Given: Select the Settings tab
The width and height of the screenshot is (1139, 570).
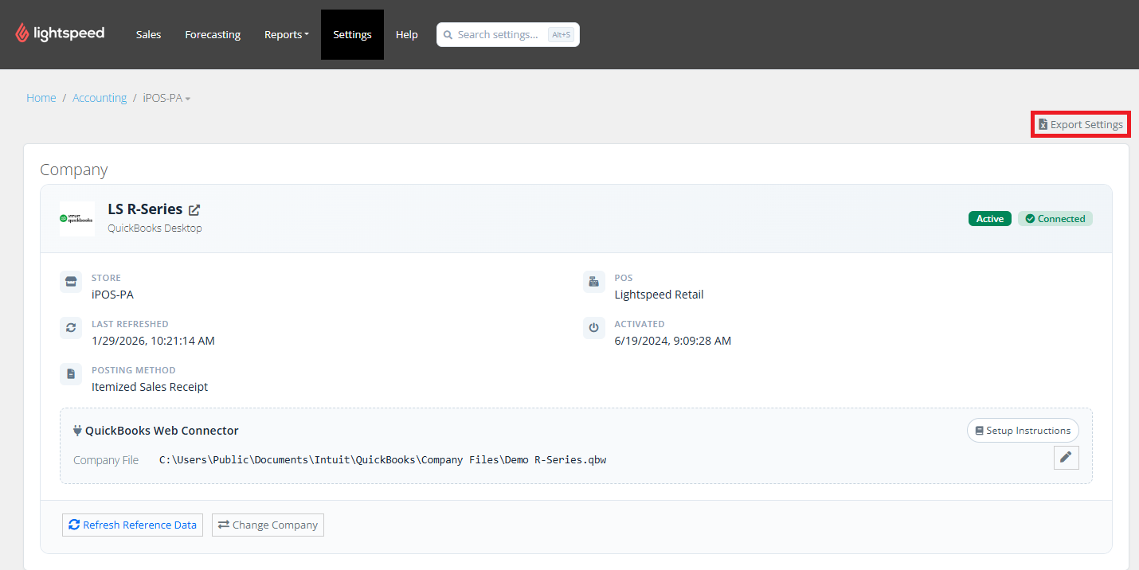Looking at the screenshot, I should [x=352, y=35].
